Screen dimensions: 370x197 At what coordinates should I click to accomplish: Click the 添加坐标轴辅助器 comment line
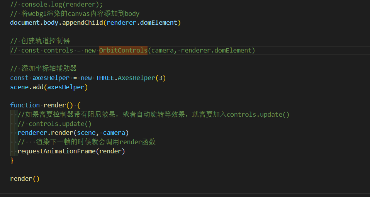[x=43, y=68]
